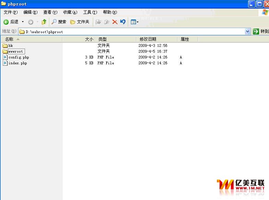The height and width of the screenshot is (200, 269).
Task: Click the green 转到 Go button
Action: (260, 31)
